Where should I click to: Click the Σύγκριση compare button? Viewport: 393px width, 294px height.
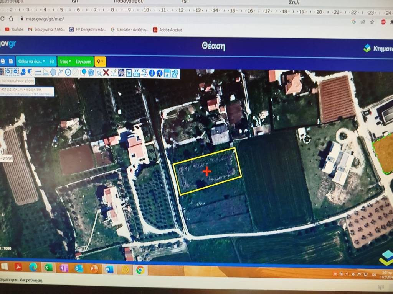[x=83, y=61]
